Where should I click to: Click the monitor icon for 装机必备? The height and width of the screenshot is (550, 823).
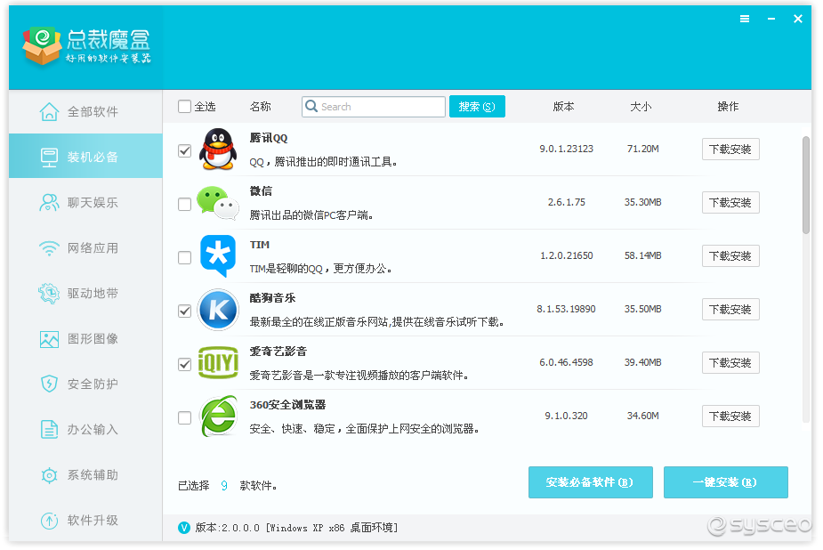click(49, 157)
